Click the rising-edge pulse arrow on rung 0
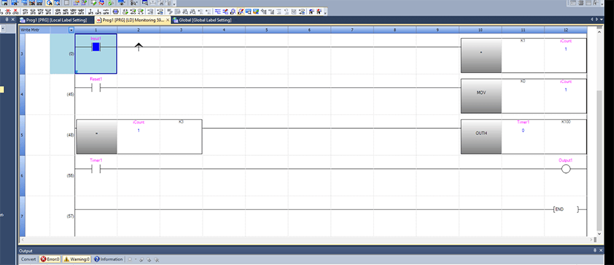The width and height of the screenshot is (614, 265). (x=138, y=47)
